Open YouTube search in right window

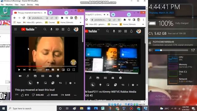pos(107,31)
